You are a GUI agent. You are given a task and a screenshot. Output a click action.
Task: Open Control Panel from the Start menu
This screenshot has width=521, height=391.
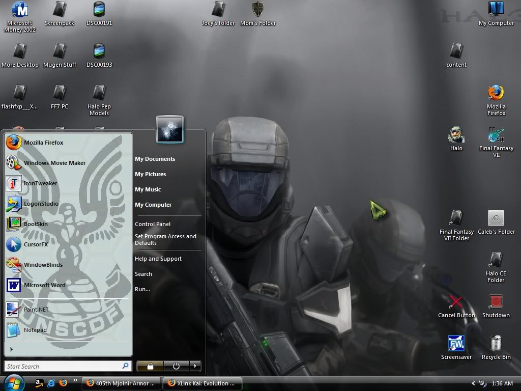pos(153,224)
